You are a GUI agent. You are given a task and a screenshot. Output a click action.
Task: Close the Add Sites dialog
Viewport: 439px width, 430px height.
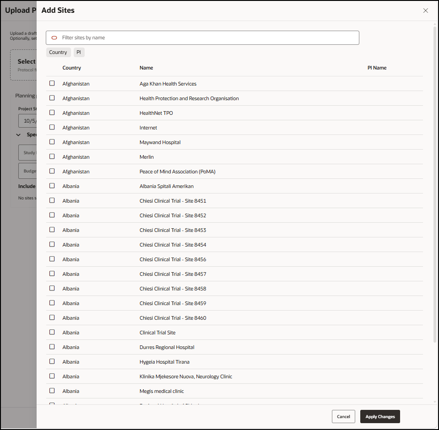point(425,11)
